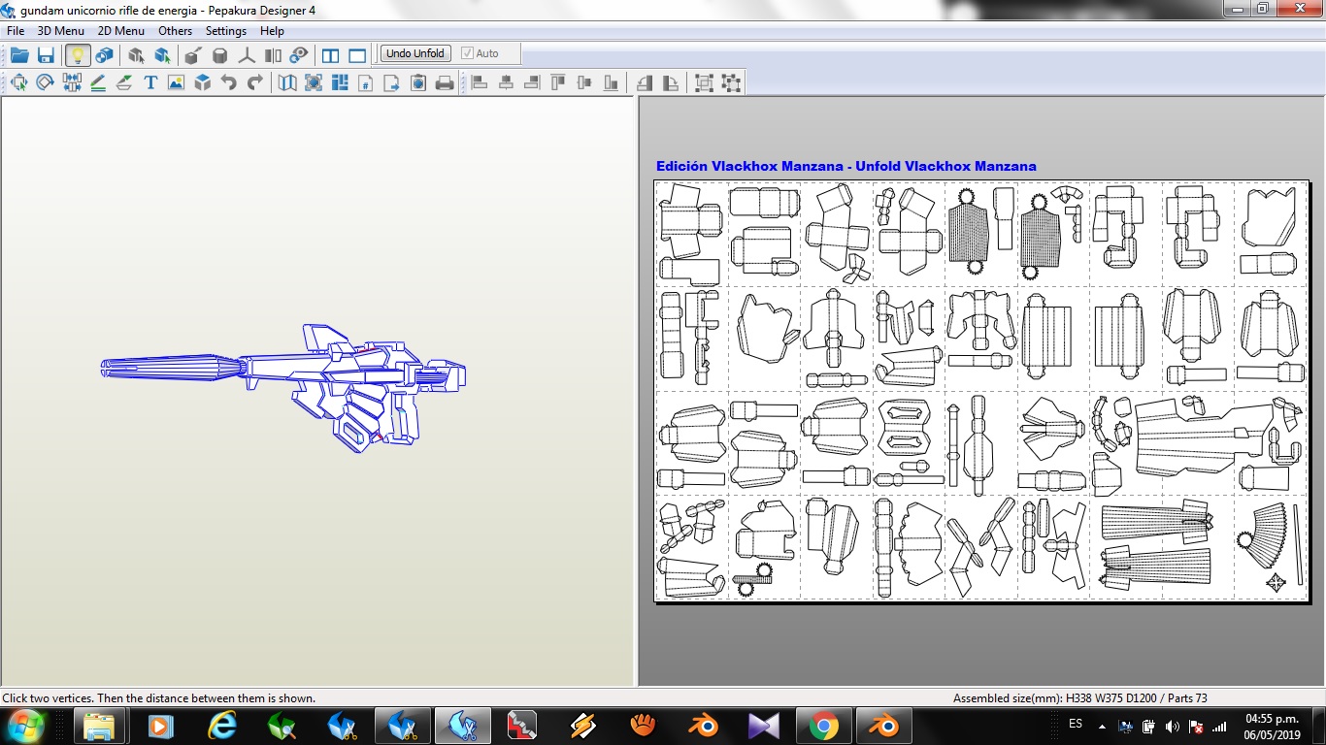This screenshot has width=1326, height=745.
Task: Click the blue tiles layout icon
Action: (x=340, y=83)
